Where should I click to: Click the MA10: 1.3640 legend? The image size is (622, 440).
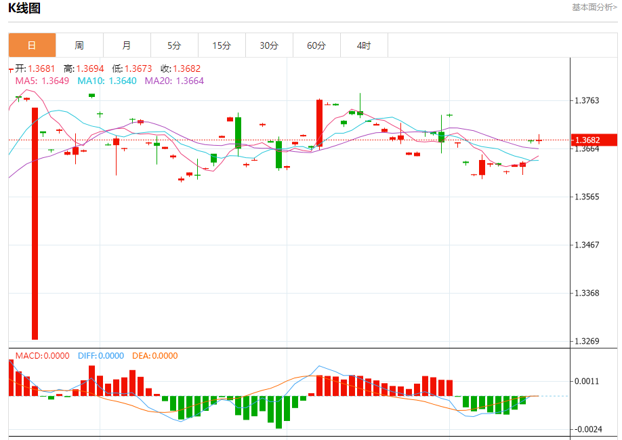click(x=106, y=81)
